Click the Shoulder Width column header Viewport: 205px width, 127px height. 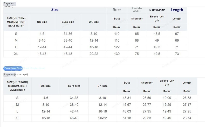click(x=137, y=10)
